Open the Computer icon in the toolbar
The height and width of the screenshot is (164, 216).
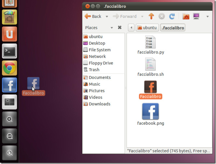pyautogui.click(x=196, y=16)
